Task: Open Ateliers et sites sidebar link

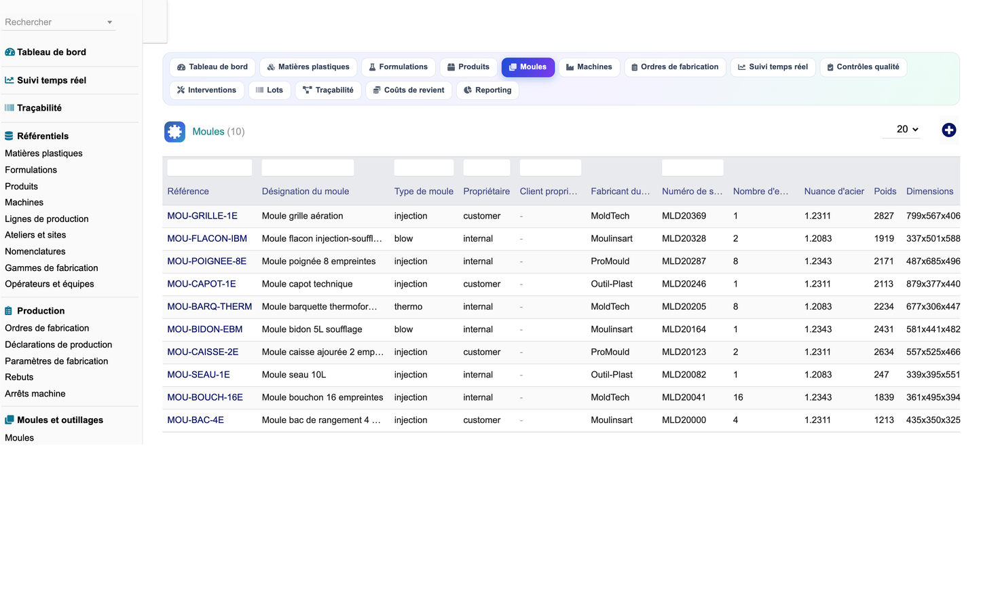Action: [x=35, y=235]
